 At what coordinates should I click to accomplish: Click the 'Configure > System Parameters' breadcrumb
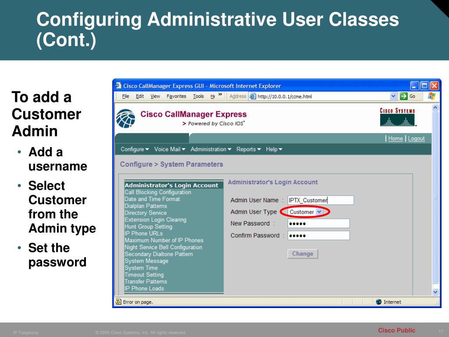(171, 164)
